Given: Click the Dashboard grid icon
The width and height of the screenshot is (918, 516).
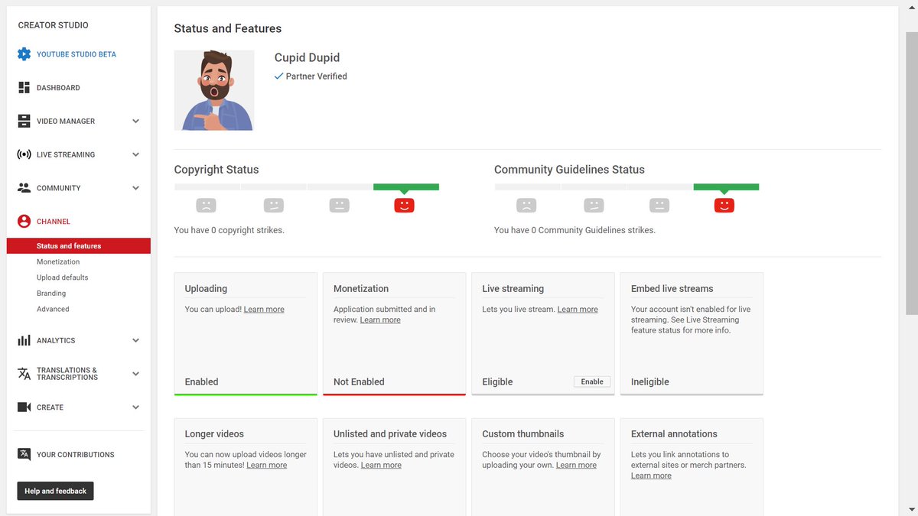Looking at the screenshot, I should [x=24, y=88].
